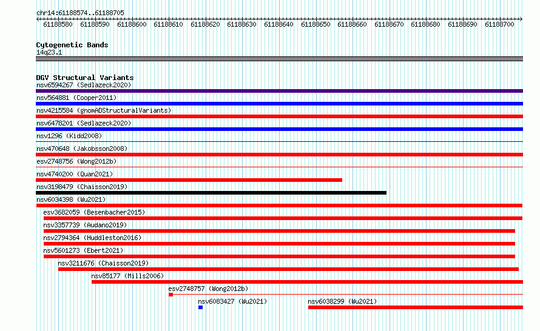Image resolution: width=540 pixels, height=331 pixels.
Task: Open nsv4740200 (Quan2021) variant label
Action: 75,174
